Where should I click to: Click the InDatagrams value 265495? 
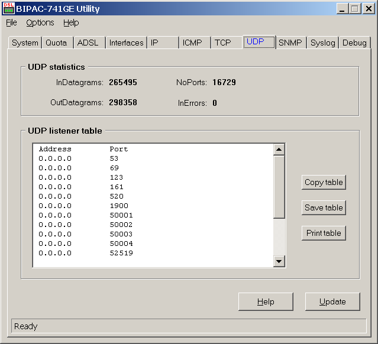pyautogui.click(x=123, y=82)
